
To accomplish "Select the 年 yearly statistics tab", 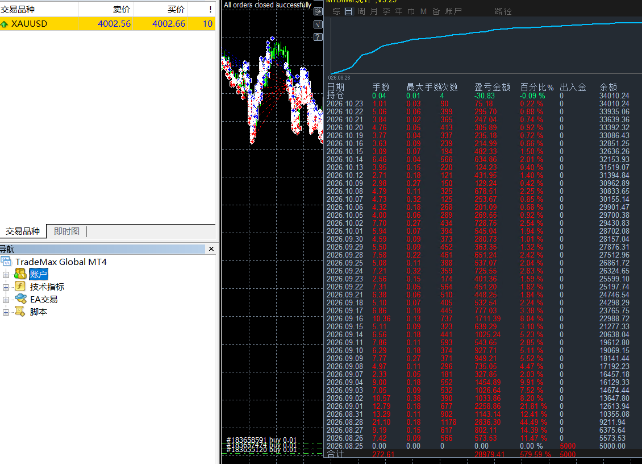I will pos(398,11).
